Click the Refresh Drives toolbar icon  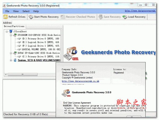coord(6,17)
